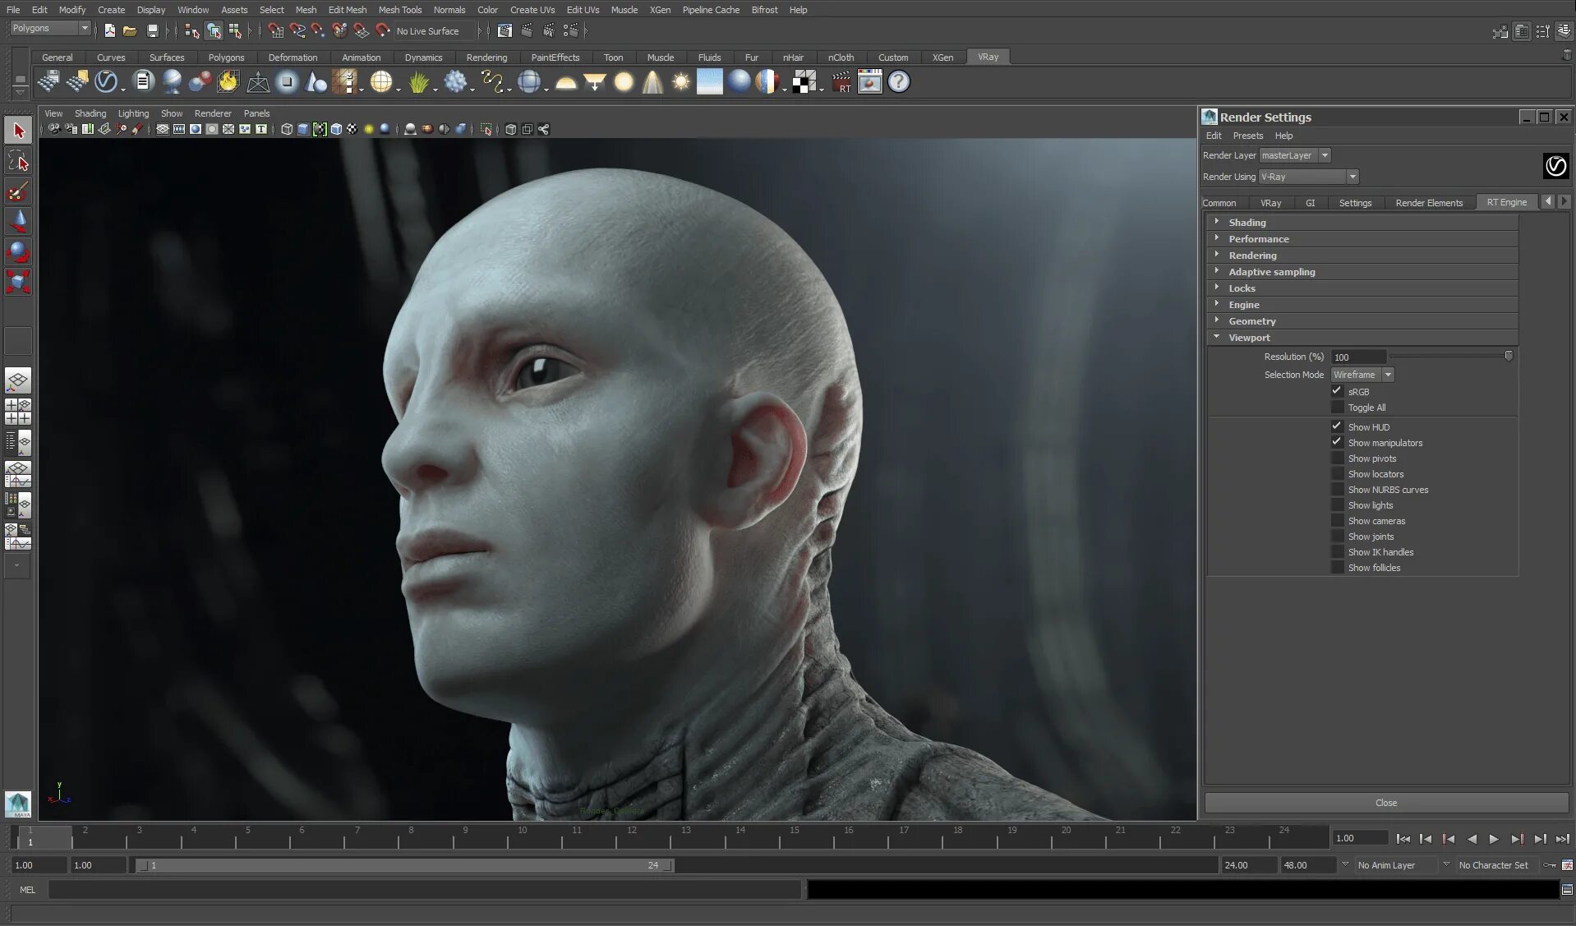Select the Lasso selection tool
This screenshot has width=1576, height=926.
[x=18, y=161]
